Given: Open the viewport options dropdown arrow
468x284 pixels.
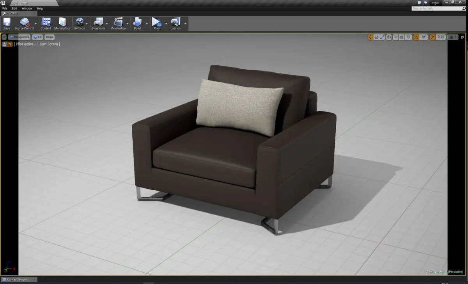Looking at the screenshot, I should pos(4,37).
